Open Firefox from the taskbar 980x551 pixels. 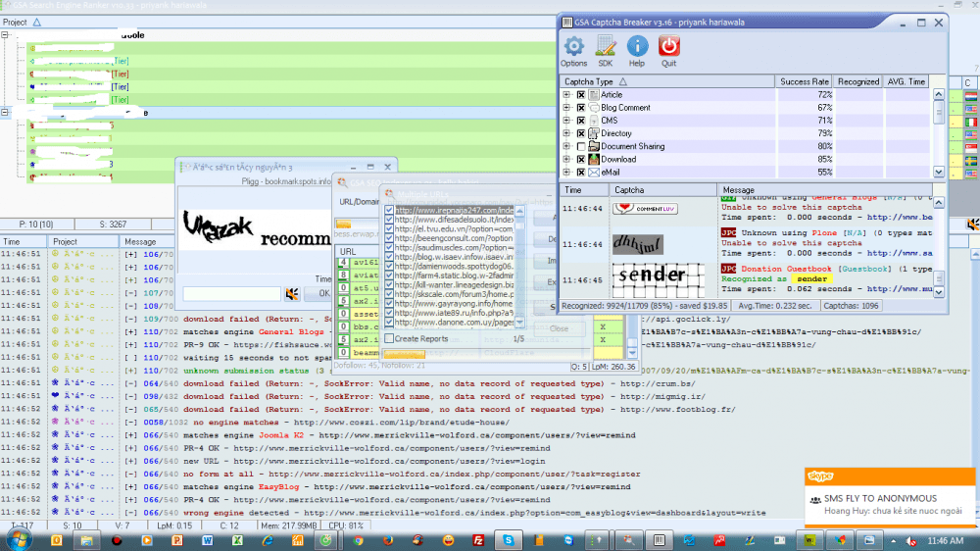point(388,540)
